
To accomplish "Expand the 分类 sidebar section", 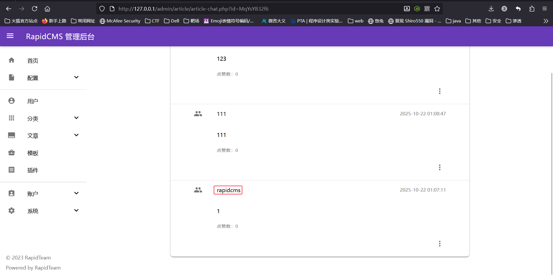I will [x=76, y=118].
